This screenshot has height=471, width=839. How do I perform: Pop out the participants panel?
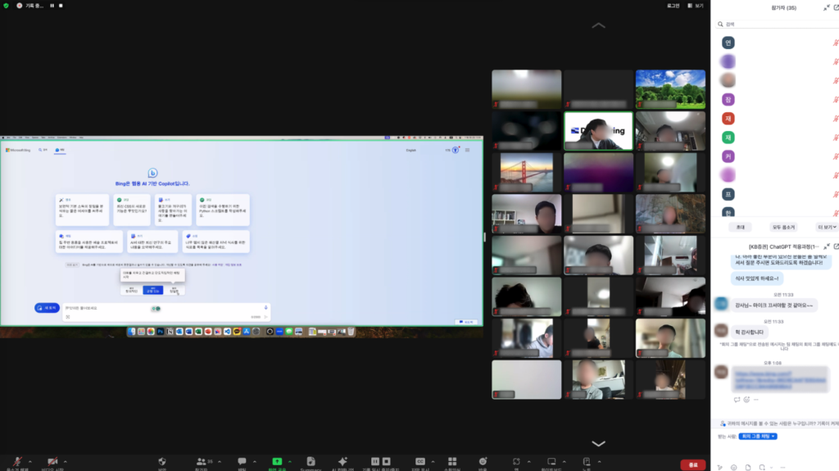pos(837,7)
